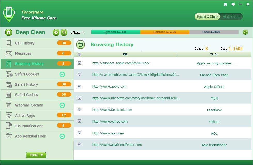Open the clean history clock icon
The image size is (253, 165).
point(64,32)
